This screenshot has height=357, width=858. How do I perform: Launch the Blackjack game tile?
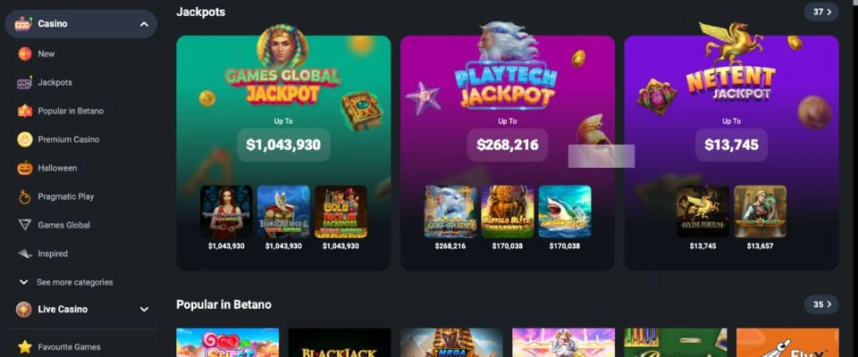point(340,343)
